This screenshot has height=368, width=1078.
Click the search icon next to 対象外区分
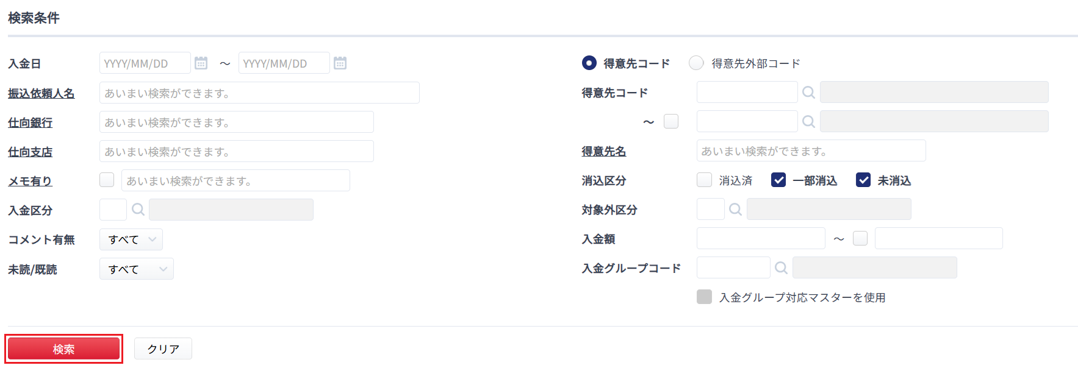(x=736, y=209)
